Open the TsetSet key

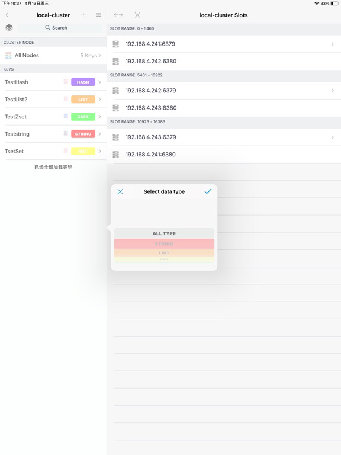coord(53,151)
